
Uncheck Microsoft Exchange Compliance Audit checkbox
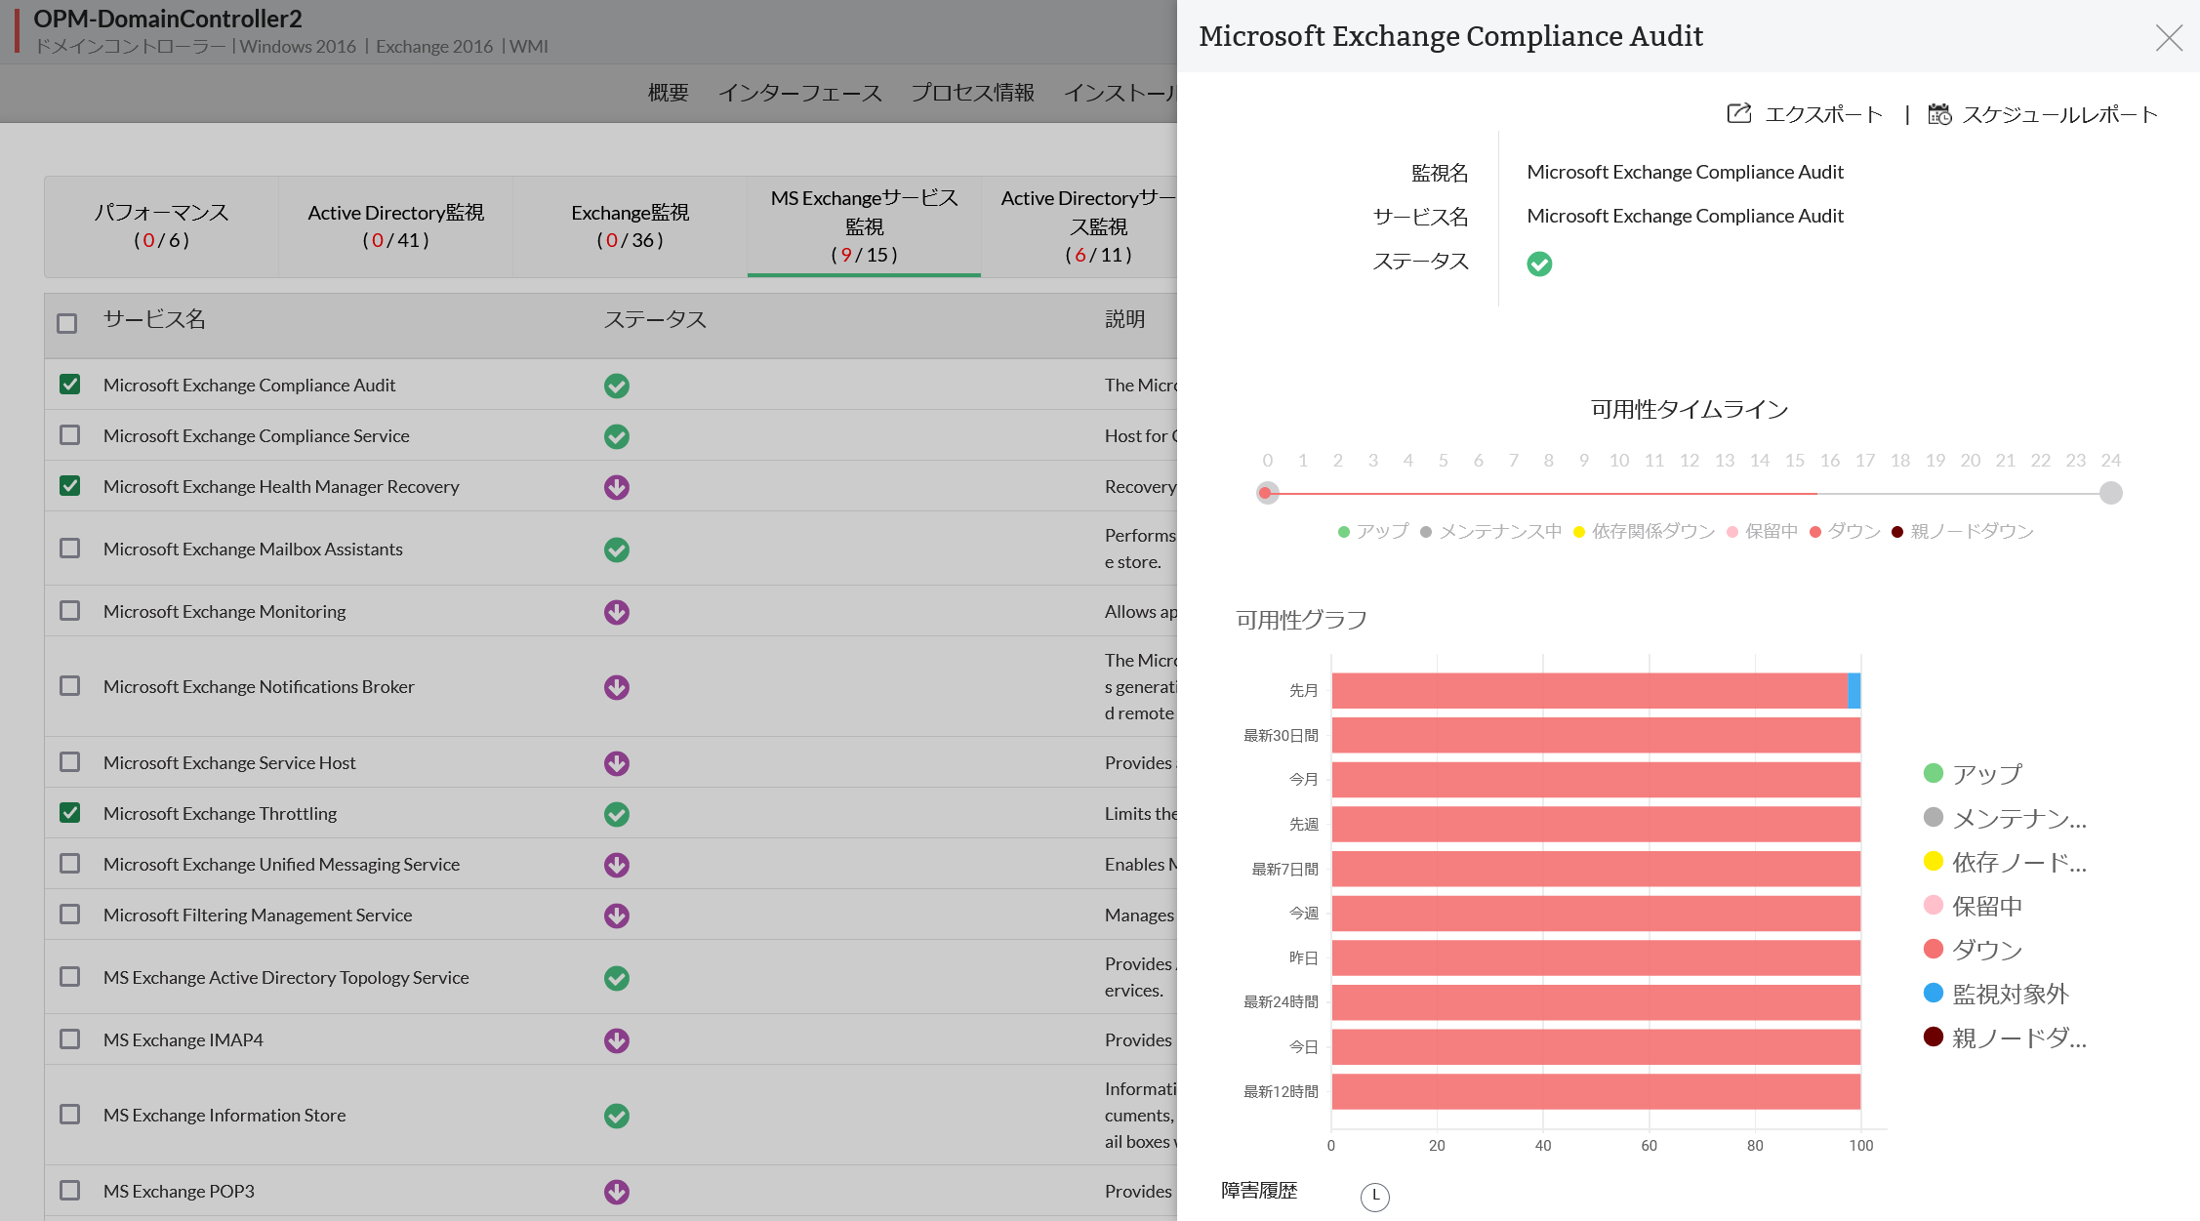[x=69, y=385]
